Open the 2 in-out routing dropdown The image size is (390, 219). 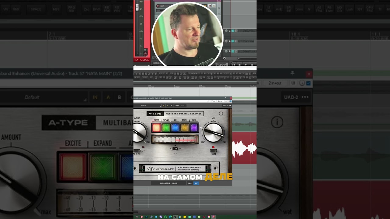tap(220, 101)
